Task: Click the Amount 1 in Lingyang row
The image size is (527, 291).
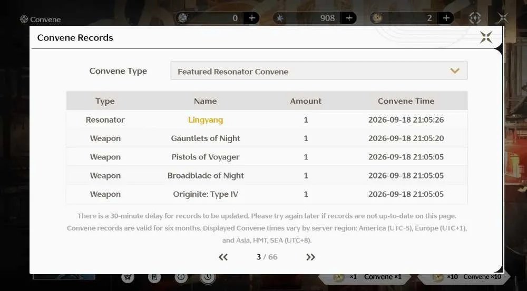Action: (x=306, y=120)
